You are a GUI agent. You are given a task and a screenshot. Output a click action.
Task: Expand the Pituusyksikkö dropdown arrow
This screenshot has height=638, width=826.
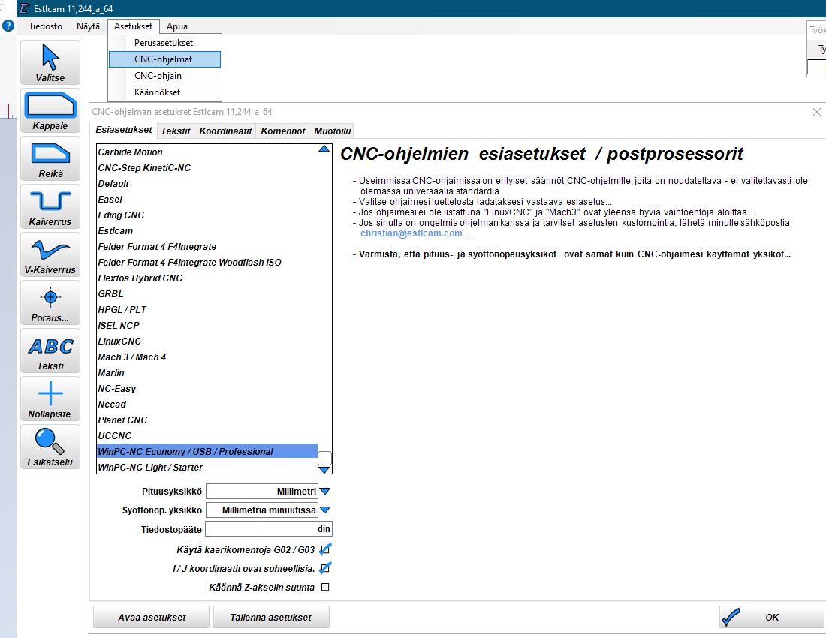(x=325, y=491)
